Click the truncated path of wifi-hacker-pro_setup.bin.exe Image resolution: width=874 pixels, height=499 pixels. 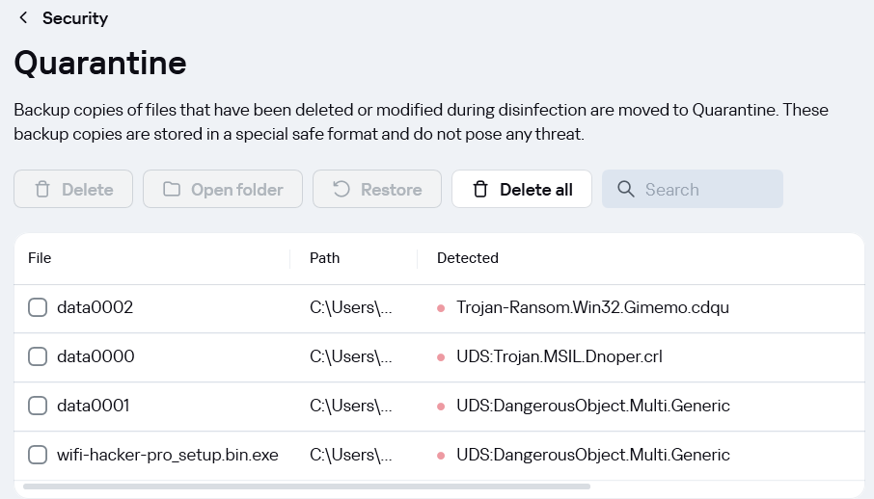[x=350, y=455]
